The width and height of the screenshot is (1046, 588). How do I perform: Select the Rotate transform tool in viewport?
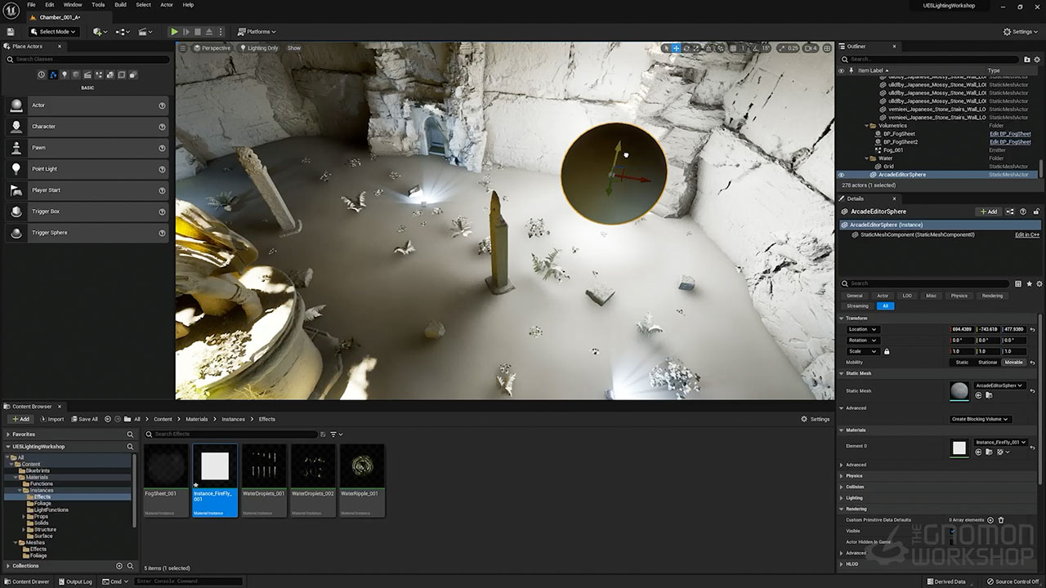click(686, 48)
